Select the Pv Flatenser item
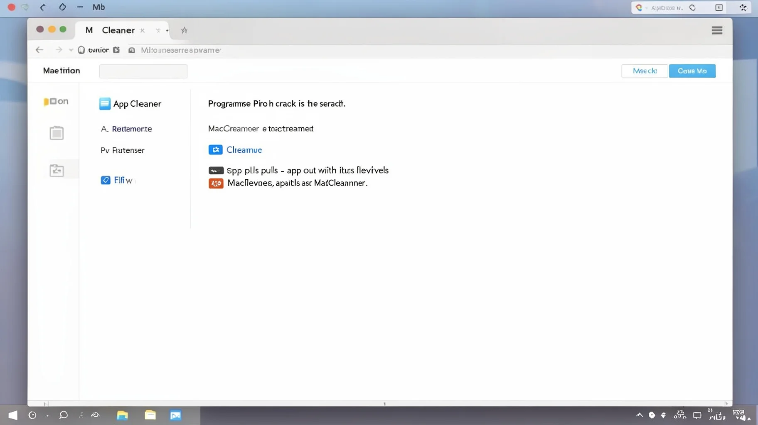The height and width of the screenshot is (425, 758). coord(123,150)
